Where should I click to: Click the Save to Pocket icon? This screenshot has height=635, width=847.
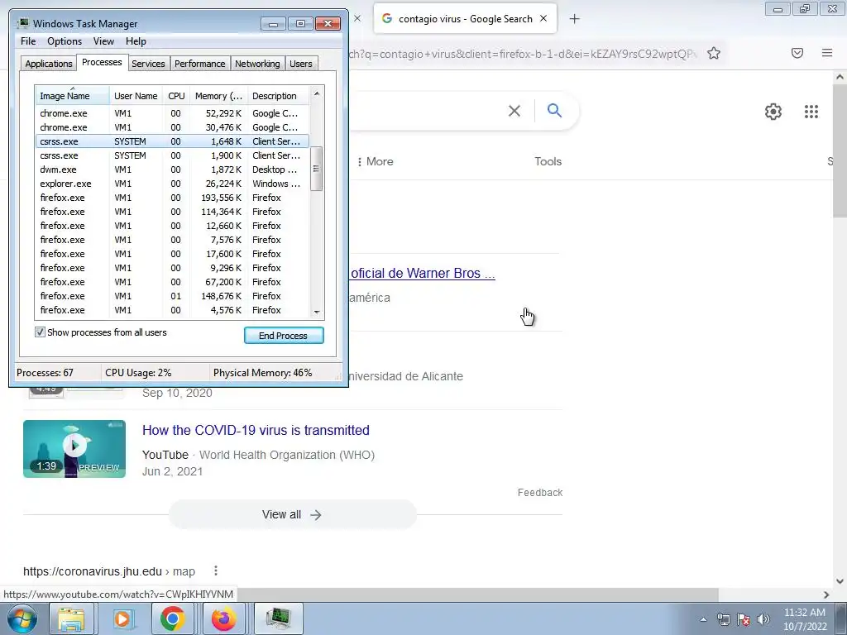[x=797, y=53]
